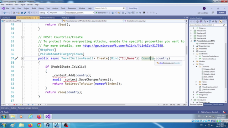The height and width of the screenshot is (128, 228).
Task: Close the CountriesController.cs tab
Action: pos(38,18)
